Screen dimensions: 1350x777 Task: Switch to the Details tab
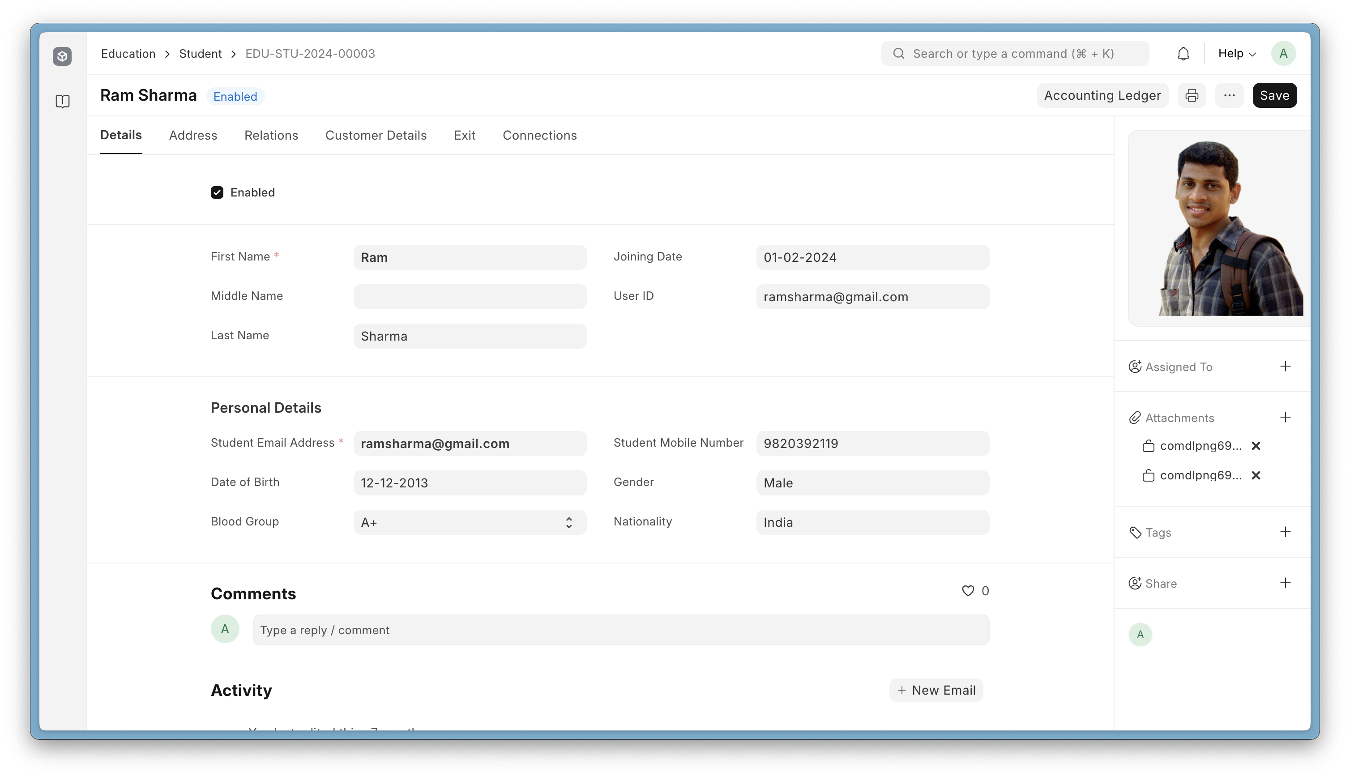click(121, 135)
